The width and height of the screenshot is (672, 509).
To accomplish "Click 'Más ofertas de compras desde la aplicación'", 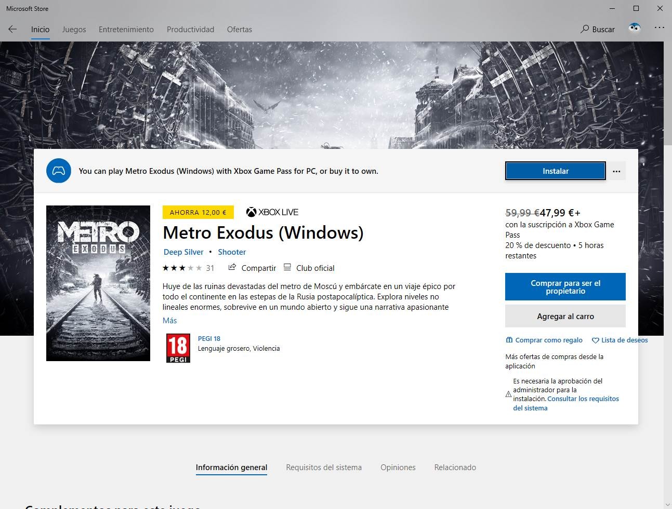I will [555, 361].
